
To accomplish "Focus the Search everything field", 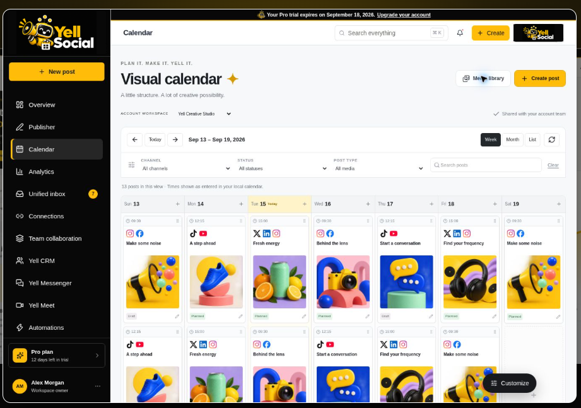I will coord(391,33).
